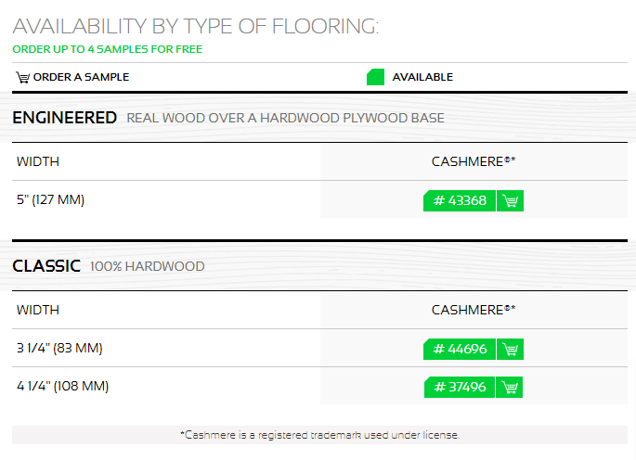
Task: Select product number #37496 button
Action: click(460, 387)
